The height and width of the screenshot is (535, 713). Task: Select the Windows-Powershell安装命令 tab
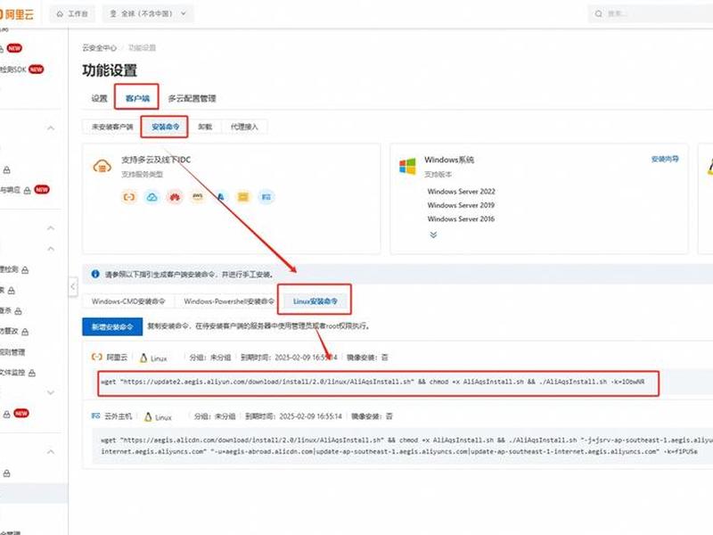click(229, 301)
